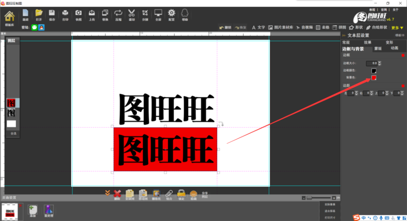Switch to the 效果 tab
This screenshot has height=221, width=407.
point(368,43)
